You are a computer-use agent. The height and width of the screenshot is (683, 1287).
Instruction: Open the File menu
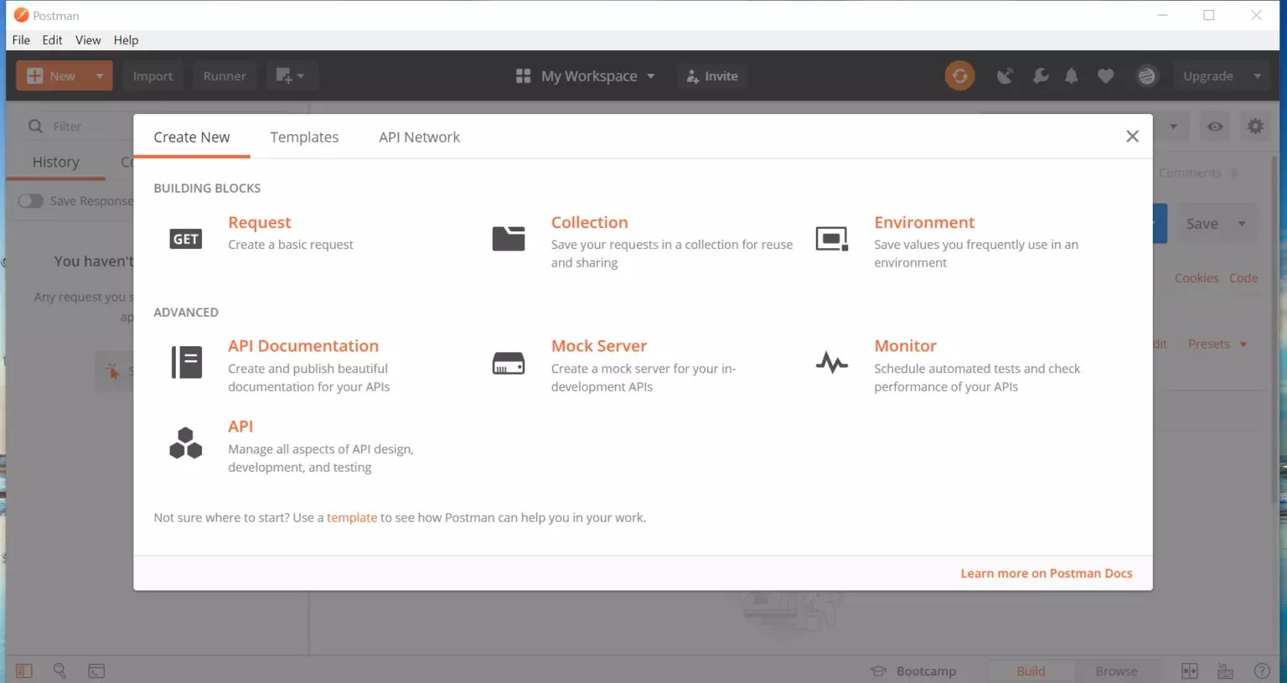[21, 39]
